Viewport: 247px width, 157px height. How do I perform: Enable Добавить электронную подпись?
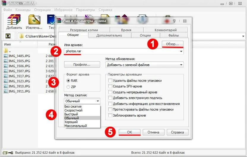[x=110, y=98]
